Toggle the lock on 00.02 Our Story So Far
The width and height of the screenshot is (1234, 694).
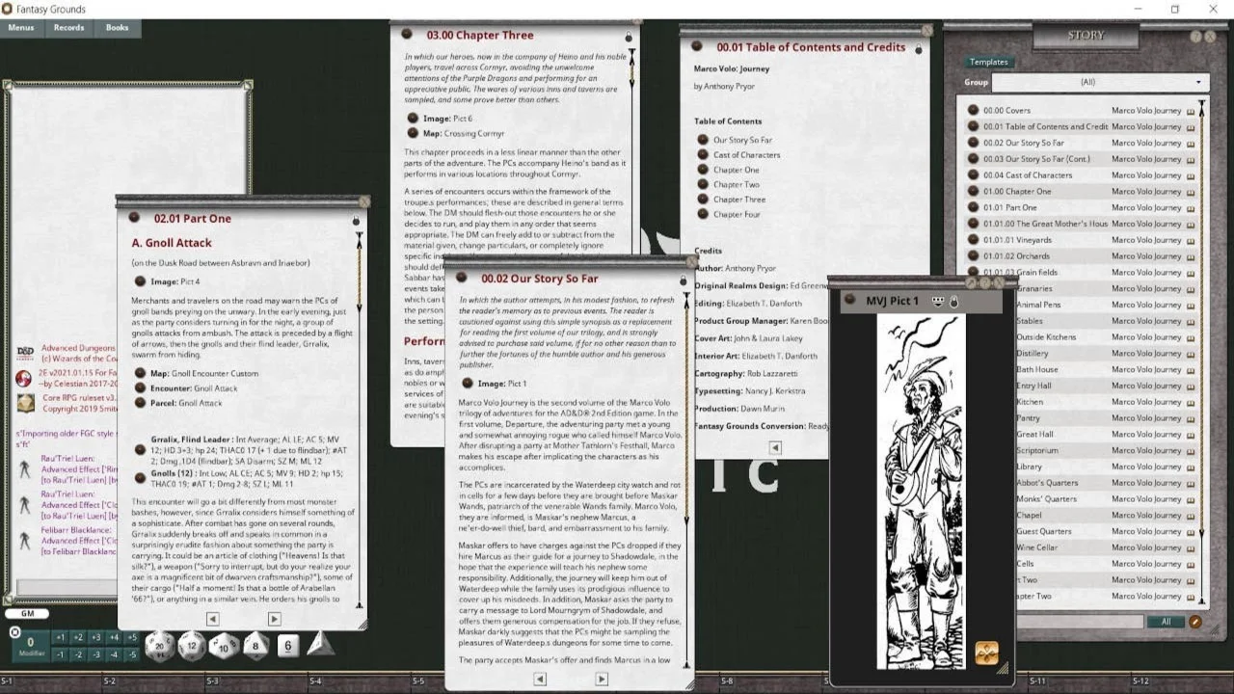683,280
